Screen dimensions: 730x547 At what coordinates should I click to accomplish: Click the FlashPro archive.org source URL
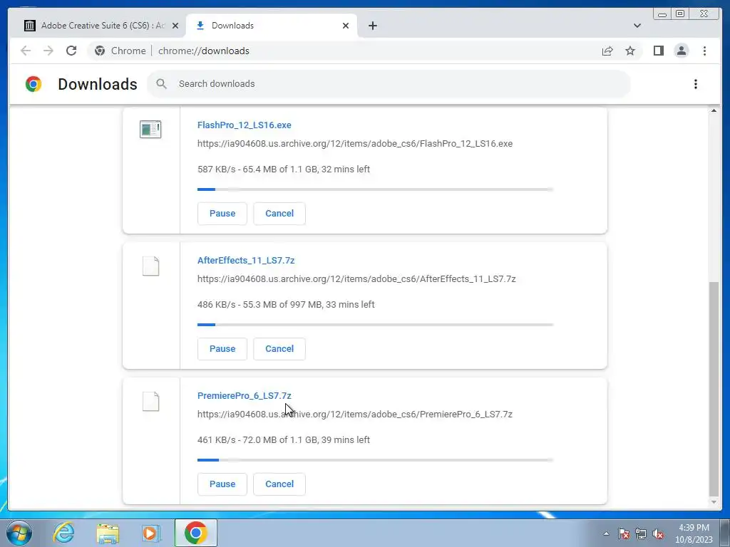coord(355,144)
